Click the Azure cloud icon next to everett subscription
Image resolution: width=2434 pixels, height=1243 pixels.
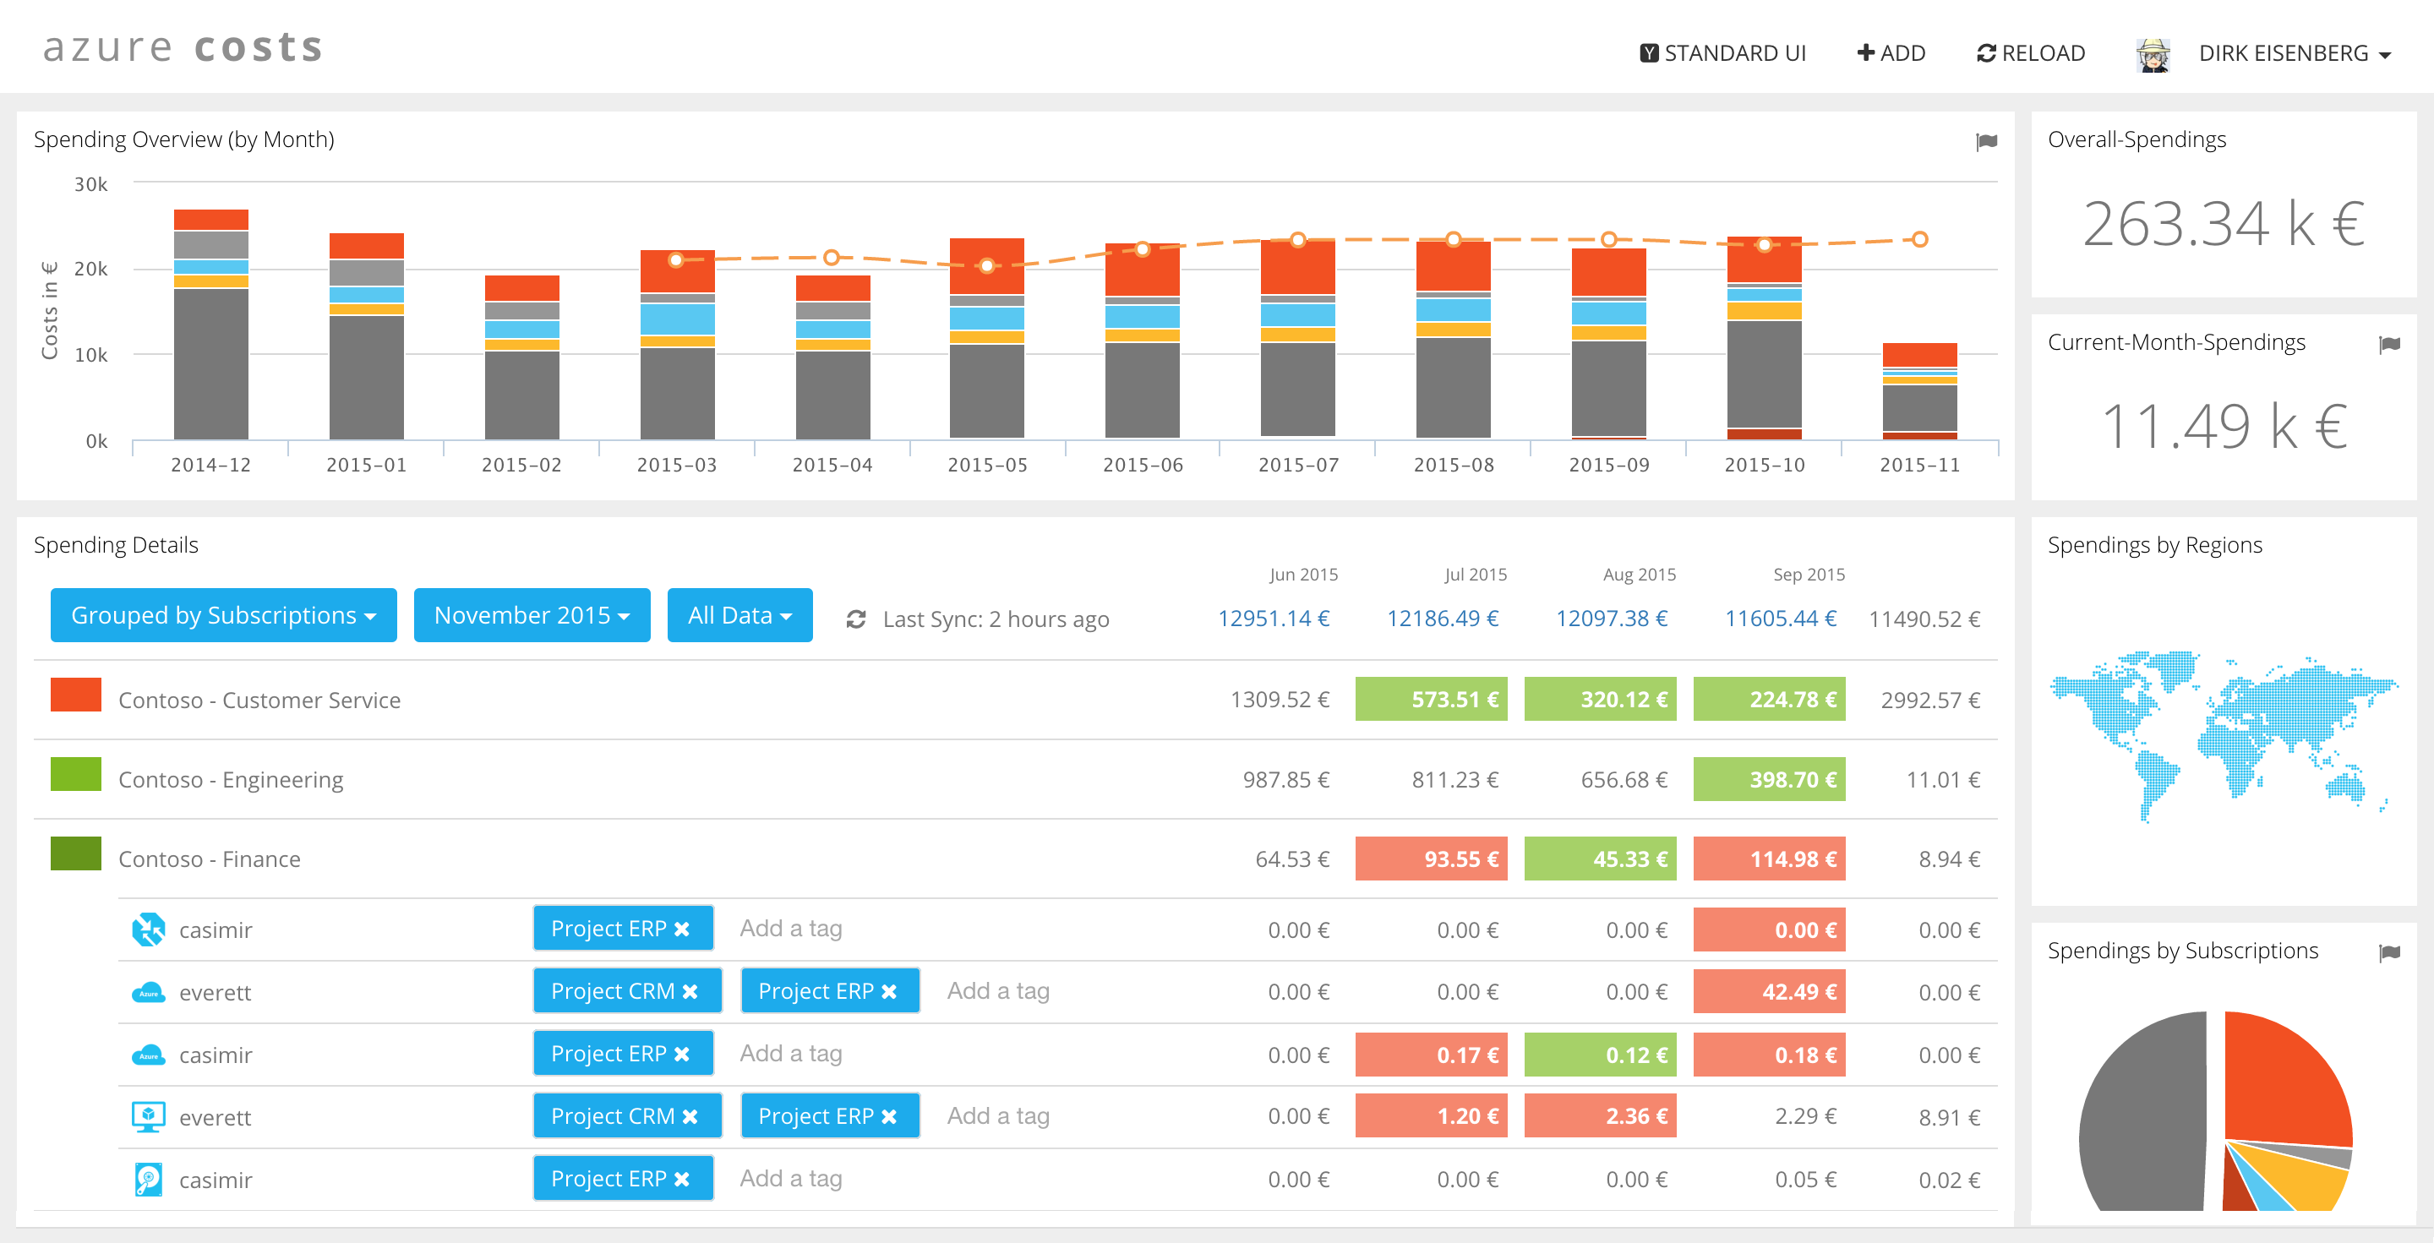tap(150, 992)
